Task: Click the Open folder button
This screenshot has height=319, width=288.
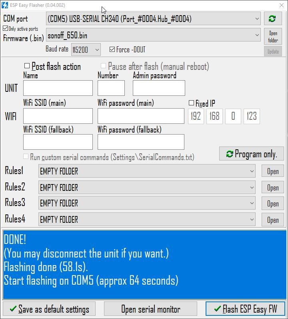Action: pos(273,36)
